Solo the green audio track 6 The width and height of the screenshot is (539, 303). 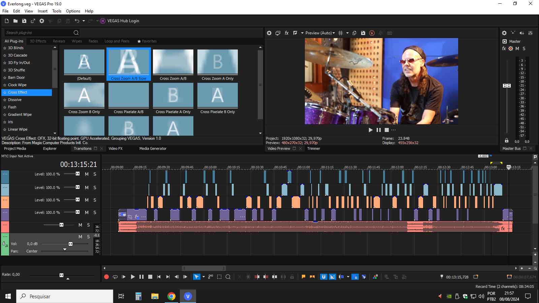[x=89, y=237]
